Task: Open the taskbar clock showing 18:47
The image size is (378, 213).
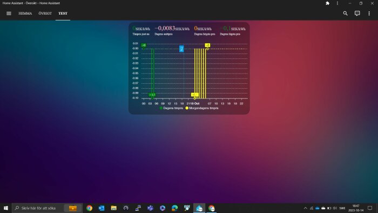Action: pos(356,208)
